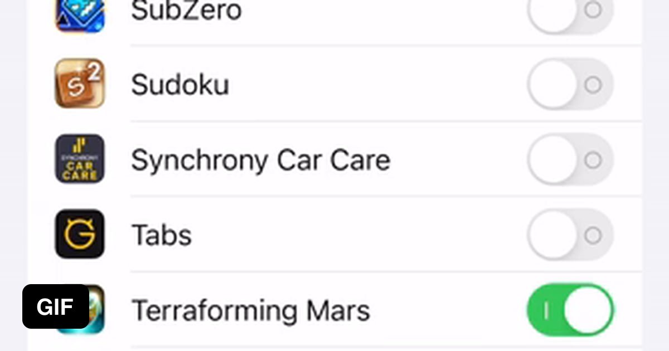This screenshot has width=669, height=351.
Task: Click the white knob of the Terraforming Mars switch
Action: click(x=588, y=310)
